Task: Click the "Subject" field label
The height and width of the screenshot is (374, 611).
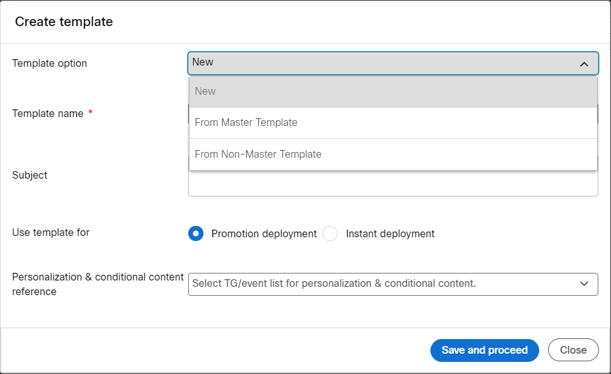Action: [x=30, y=175]
